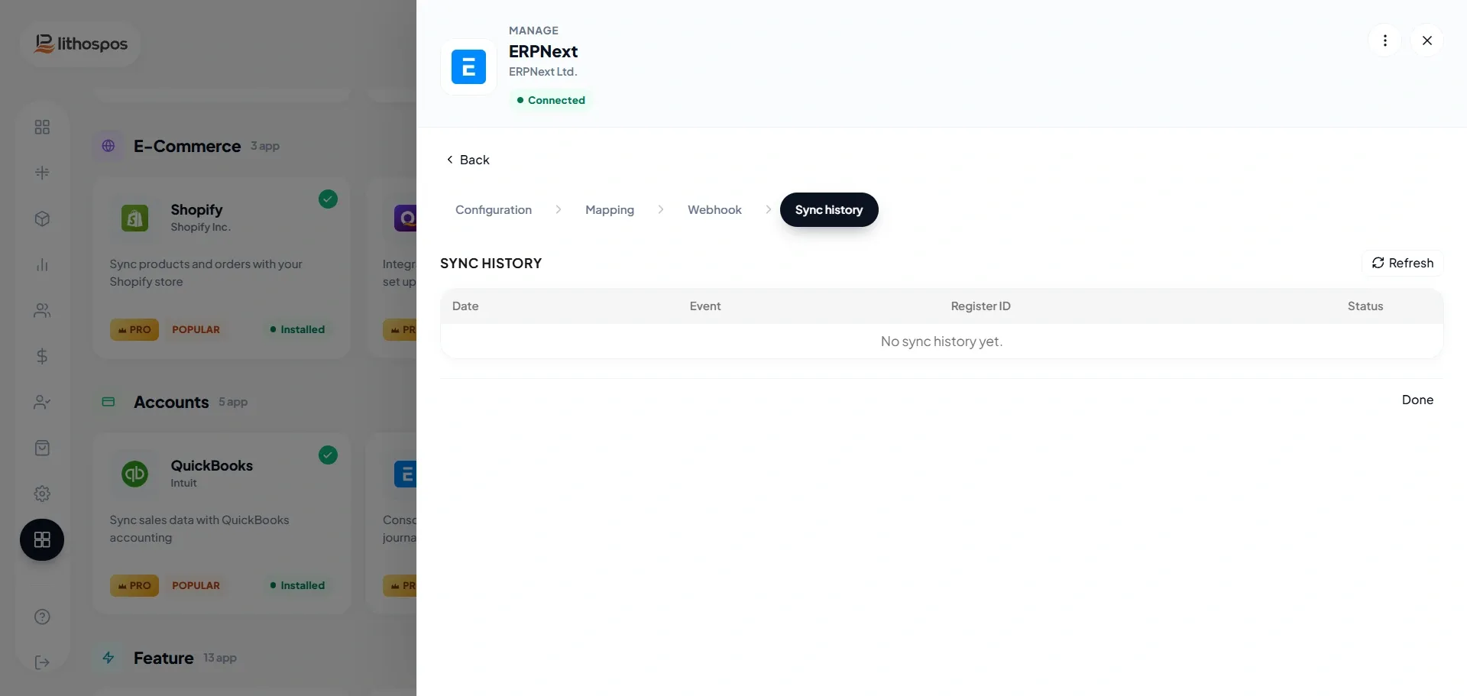
Task: Refresh the sync history table
Action: (x=1403, y=263)
